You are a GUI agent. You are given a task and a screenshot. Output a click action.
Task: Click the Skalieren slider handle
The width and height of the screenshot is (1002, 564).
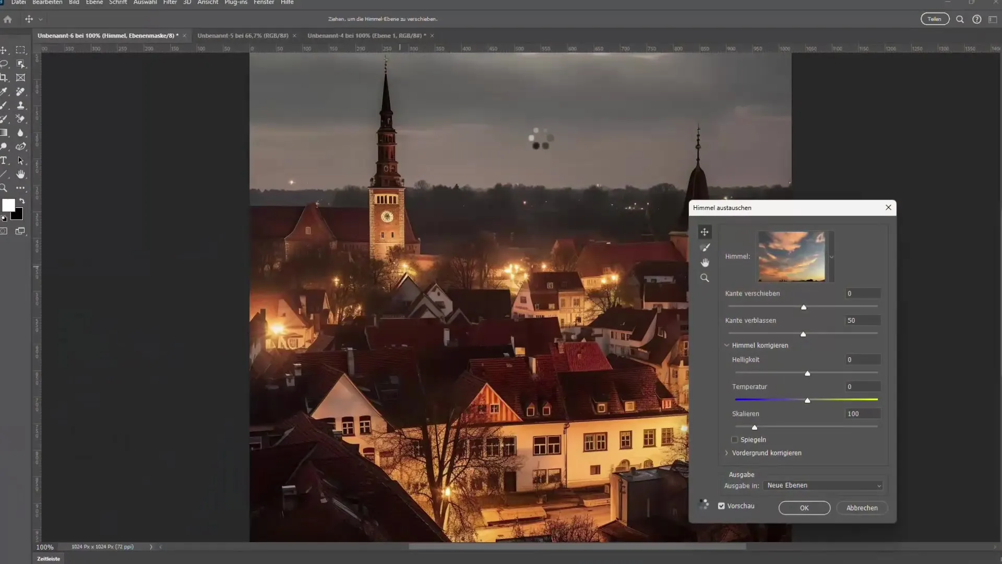[755, 427]
